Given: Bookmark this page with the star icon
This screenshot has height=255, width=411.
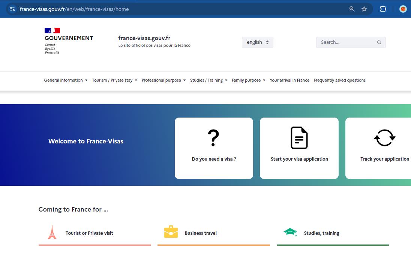Looking at the screenshot, I should pyautogui.click(x=364, y=9).
